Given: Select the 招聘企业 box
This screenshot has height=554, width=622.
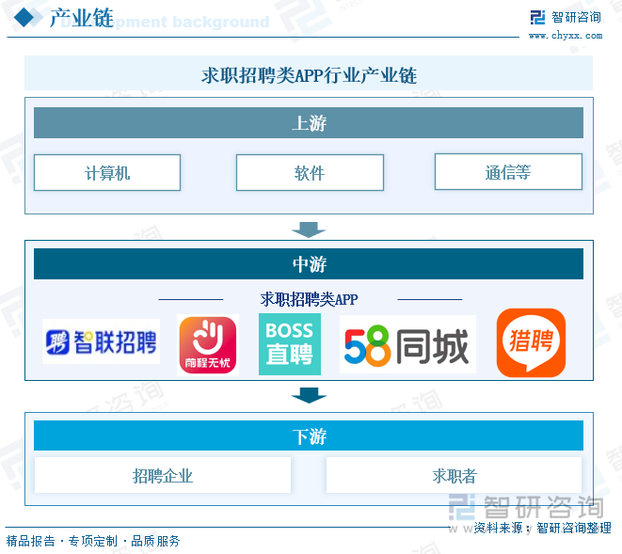Looking at the screenshot, I should [163, 475].
